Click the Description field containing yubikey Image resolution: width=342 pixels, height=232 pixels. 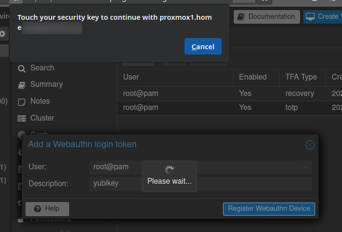200,184
